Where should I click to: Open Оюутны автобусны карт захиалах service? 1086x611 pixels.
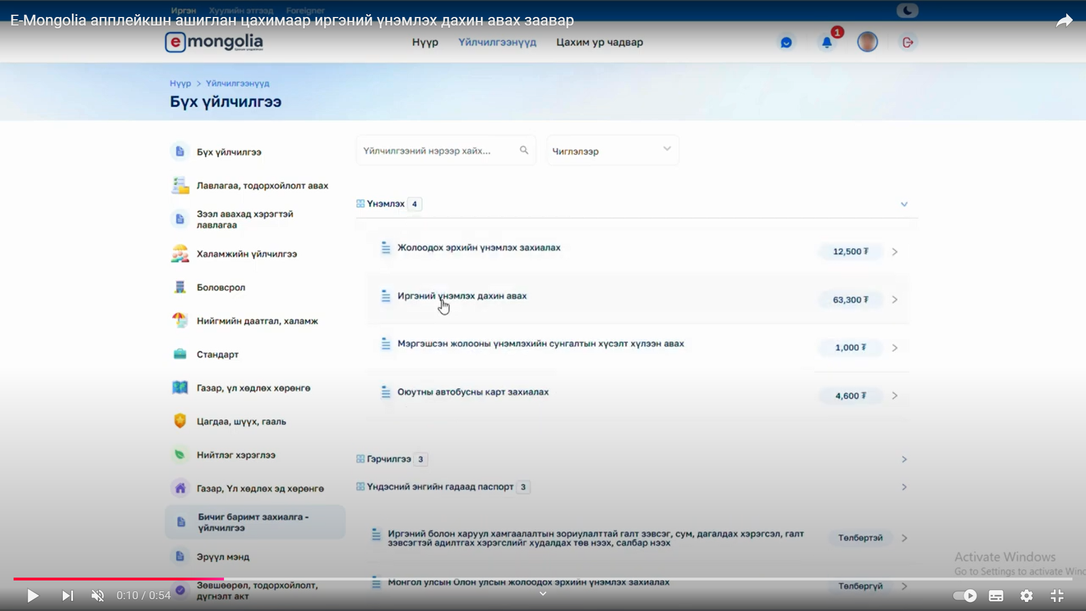(x=637, y=394)
